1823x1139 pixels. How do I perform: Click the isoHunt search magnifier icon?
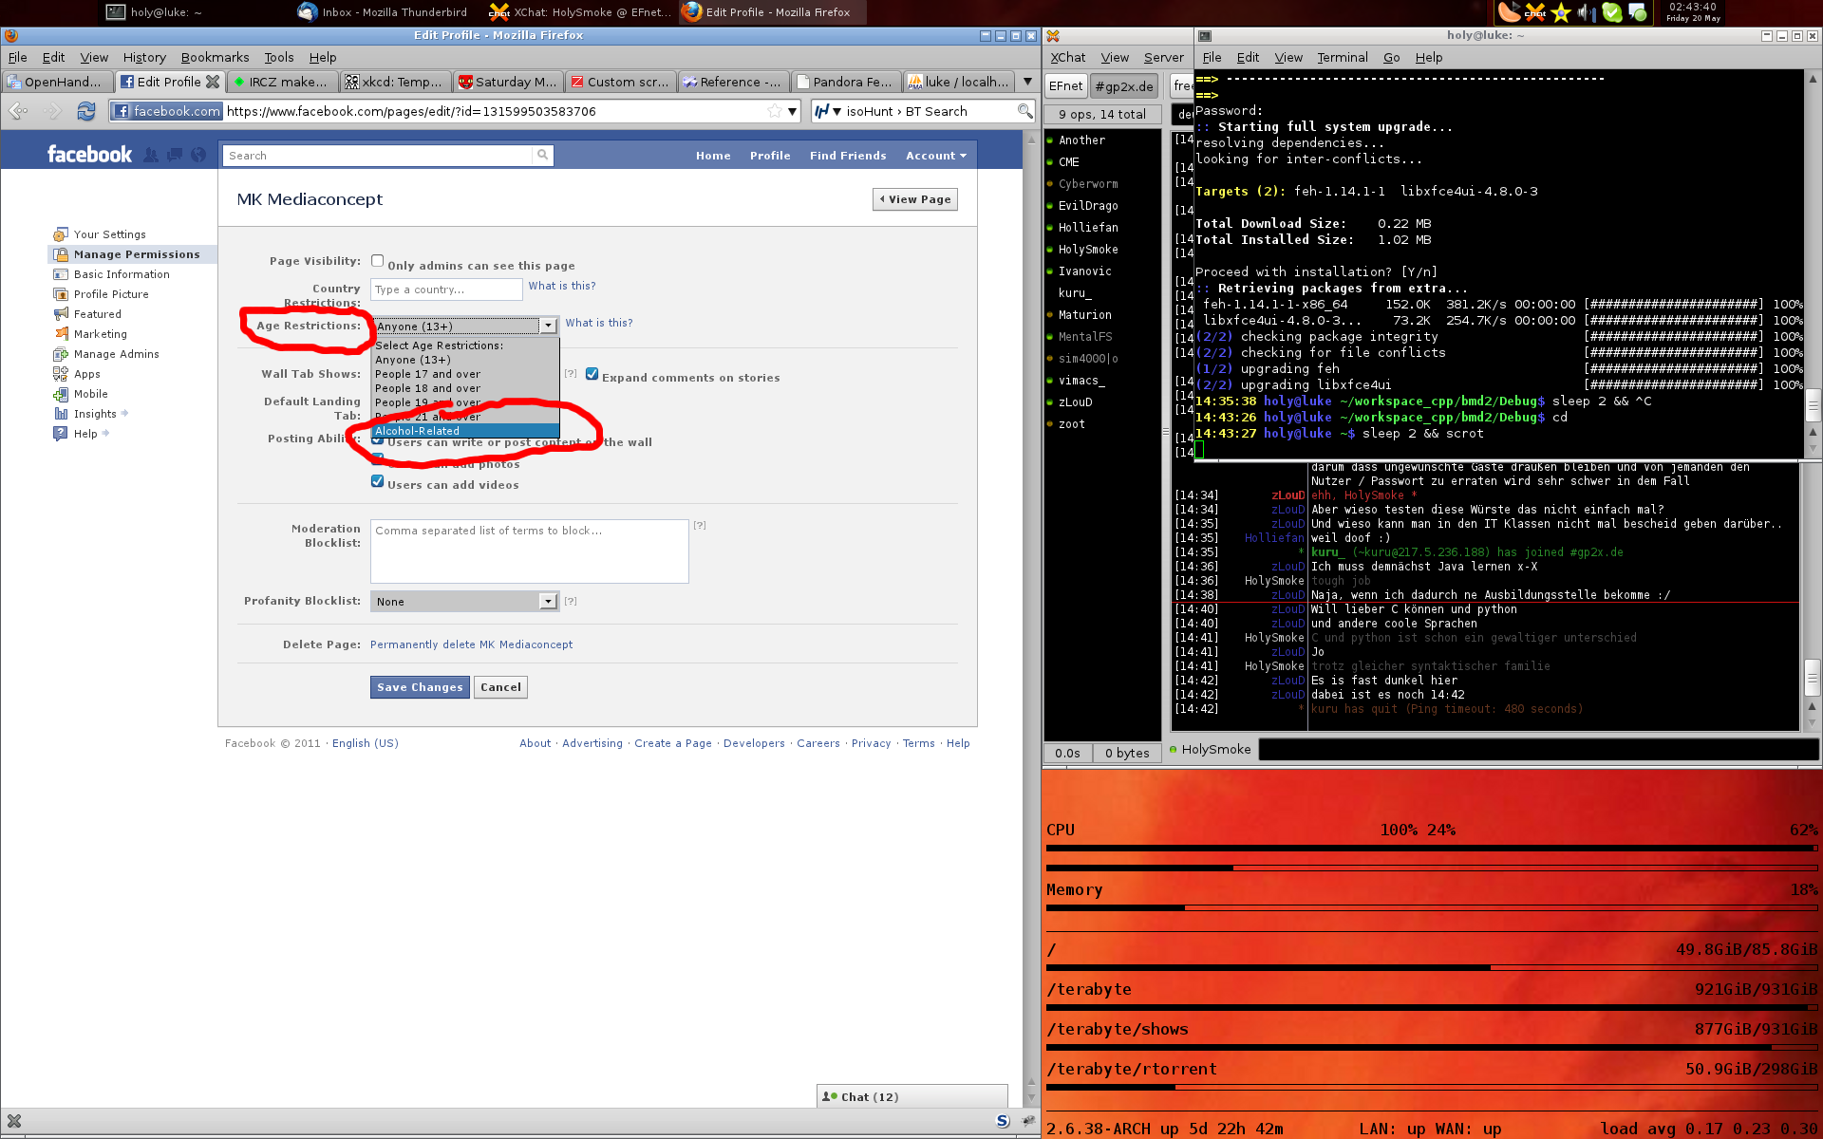[1024, 111]
